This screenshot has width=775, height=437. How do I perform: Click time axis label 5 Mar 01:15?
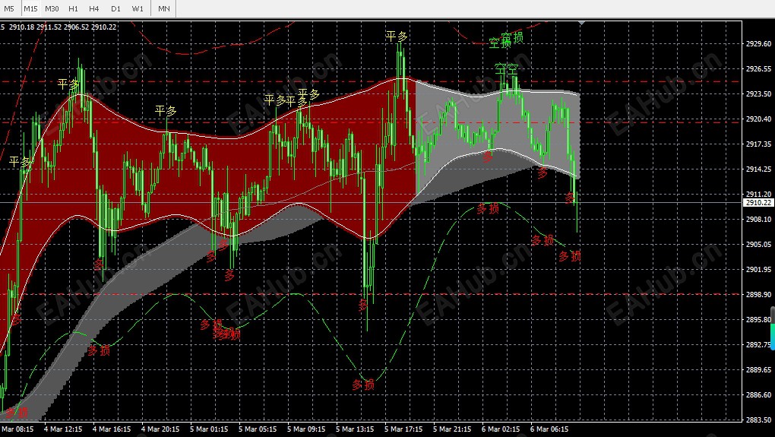point(209,429)
